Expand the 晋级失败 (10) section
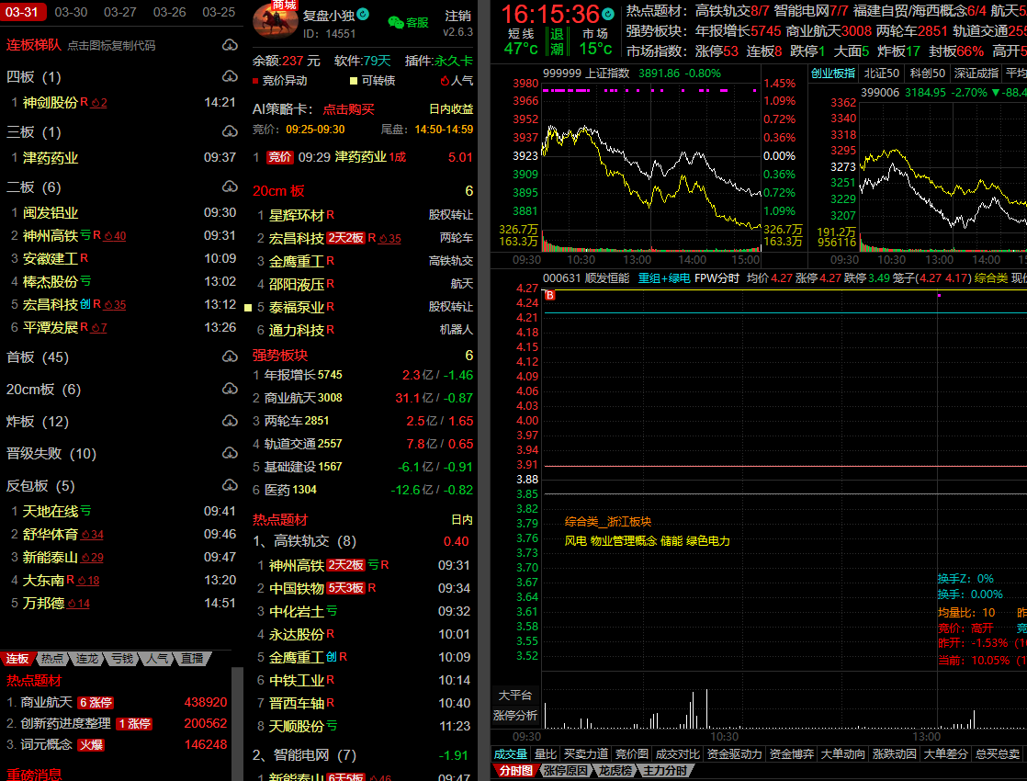The height and width of the screenshot is (781, 1027). tap(51, 453)
